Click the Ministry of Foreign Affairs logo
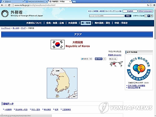 click(5, 13)
